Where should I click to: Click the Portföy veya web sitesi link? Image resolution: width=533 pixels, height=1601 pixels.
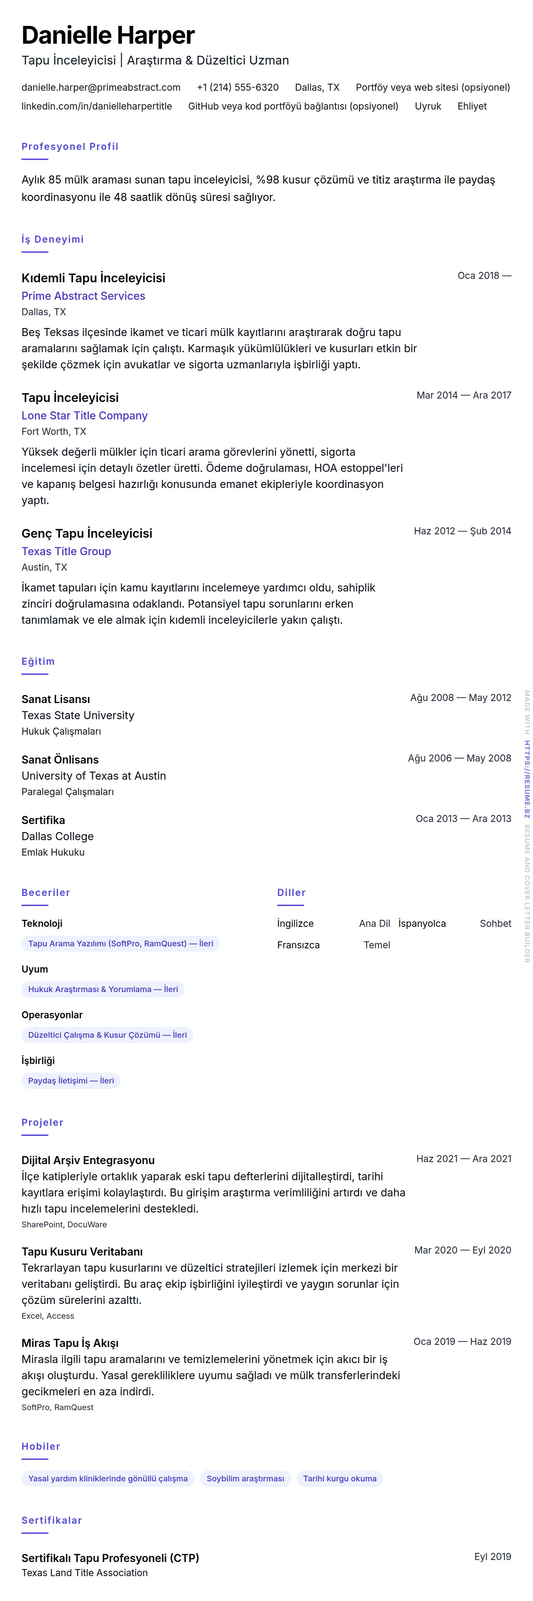(x=433, y=88)
